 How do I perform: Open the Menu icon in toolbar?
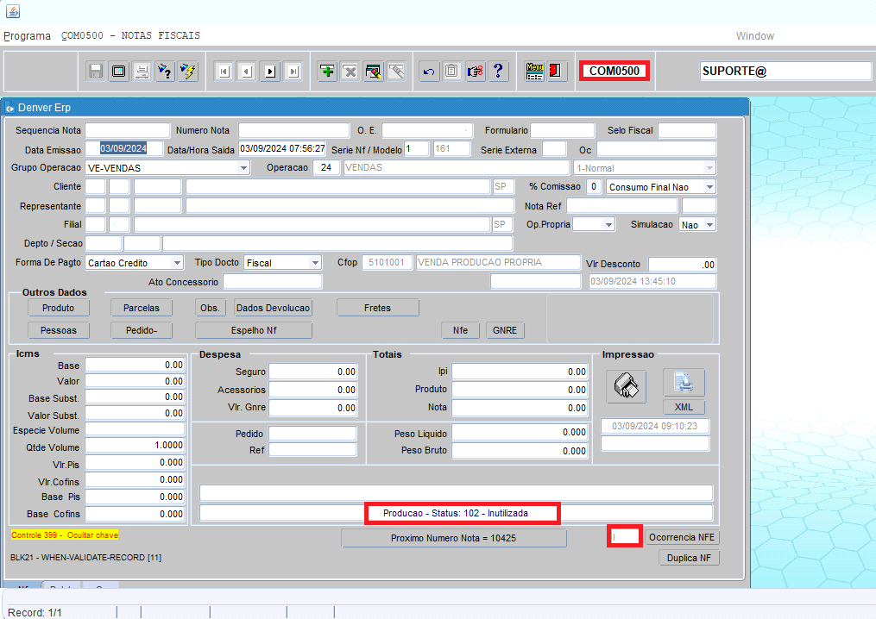[534, 72]
